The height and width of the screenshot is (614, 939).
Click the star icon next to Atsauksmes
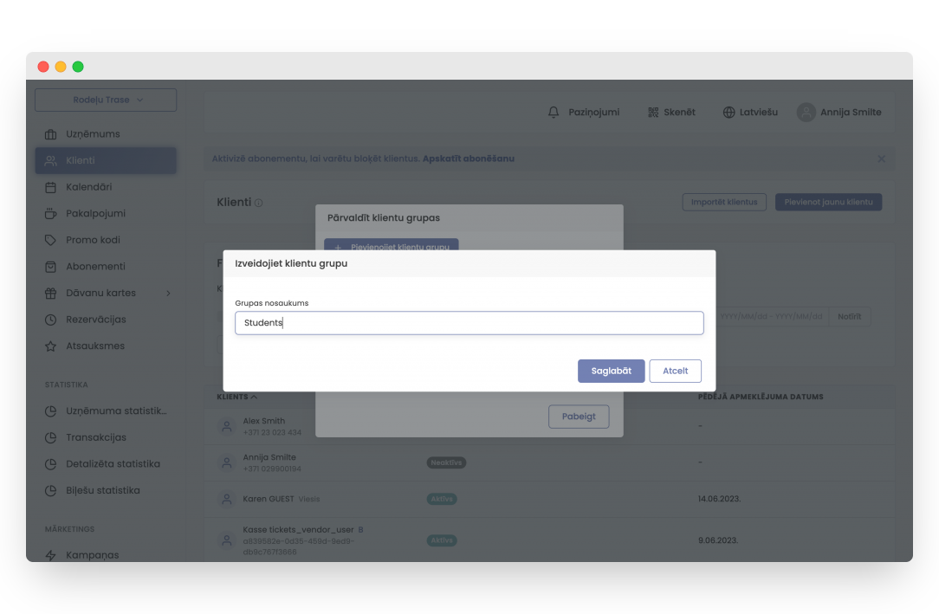(50, 346)
